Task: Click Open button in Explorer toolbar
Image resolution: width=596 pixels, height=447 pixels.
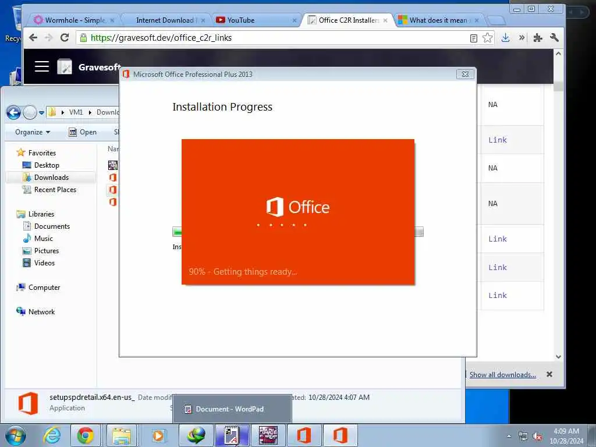Action: tap(83, 132)
